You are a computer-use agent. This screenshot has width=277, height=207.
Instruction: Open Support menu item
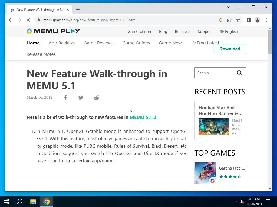pos(205,32)
